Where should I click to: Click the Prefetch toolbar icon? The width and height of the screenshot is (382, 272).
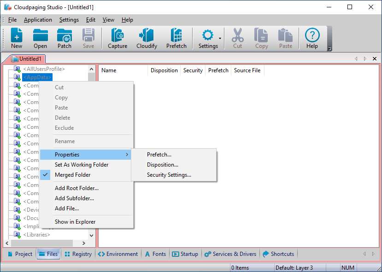click(176, 39)
